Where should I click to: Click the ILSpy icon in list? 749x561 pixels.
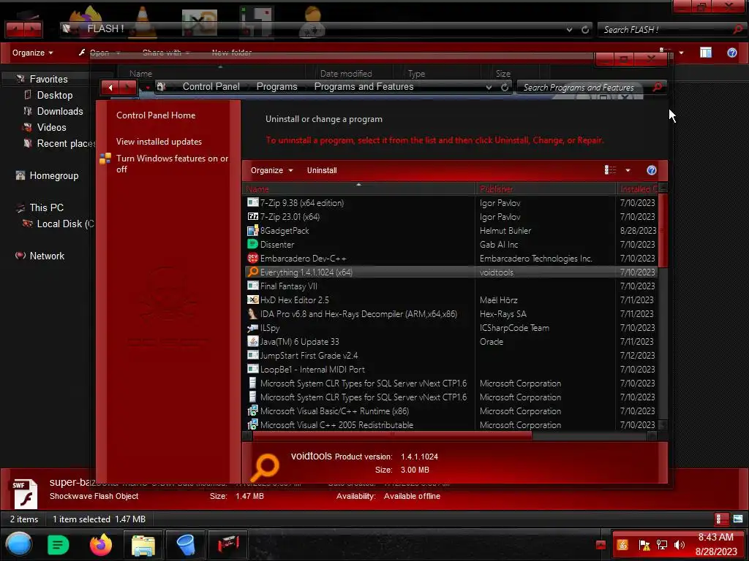252,328
